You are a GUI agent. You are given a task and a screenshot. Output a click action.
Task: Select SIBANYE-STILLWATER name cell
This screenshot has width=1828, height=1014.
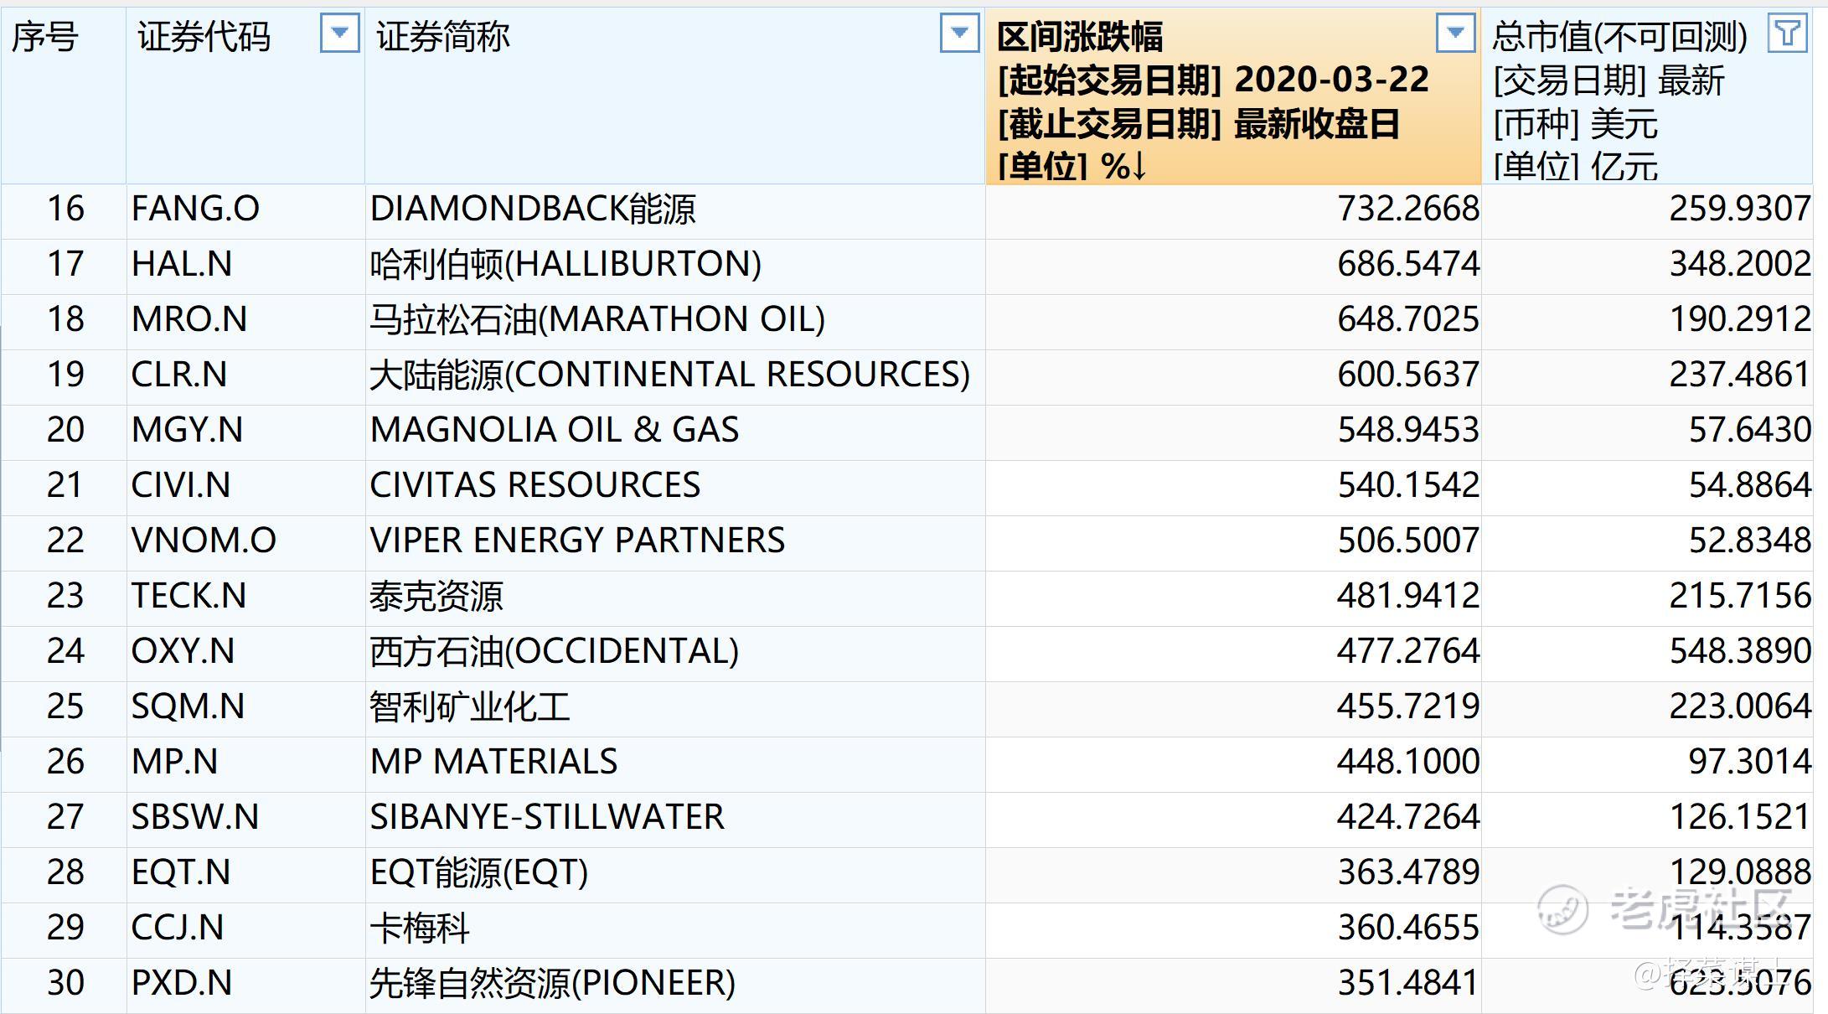[x=547, y=817]
